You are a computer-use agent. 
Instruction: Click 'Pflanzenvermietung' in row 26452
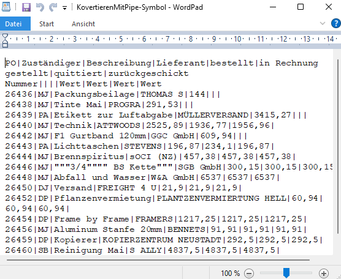point(102,198)
